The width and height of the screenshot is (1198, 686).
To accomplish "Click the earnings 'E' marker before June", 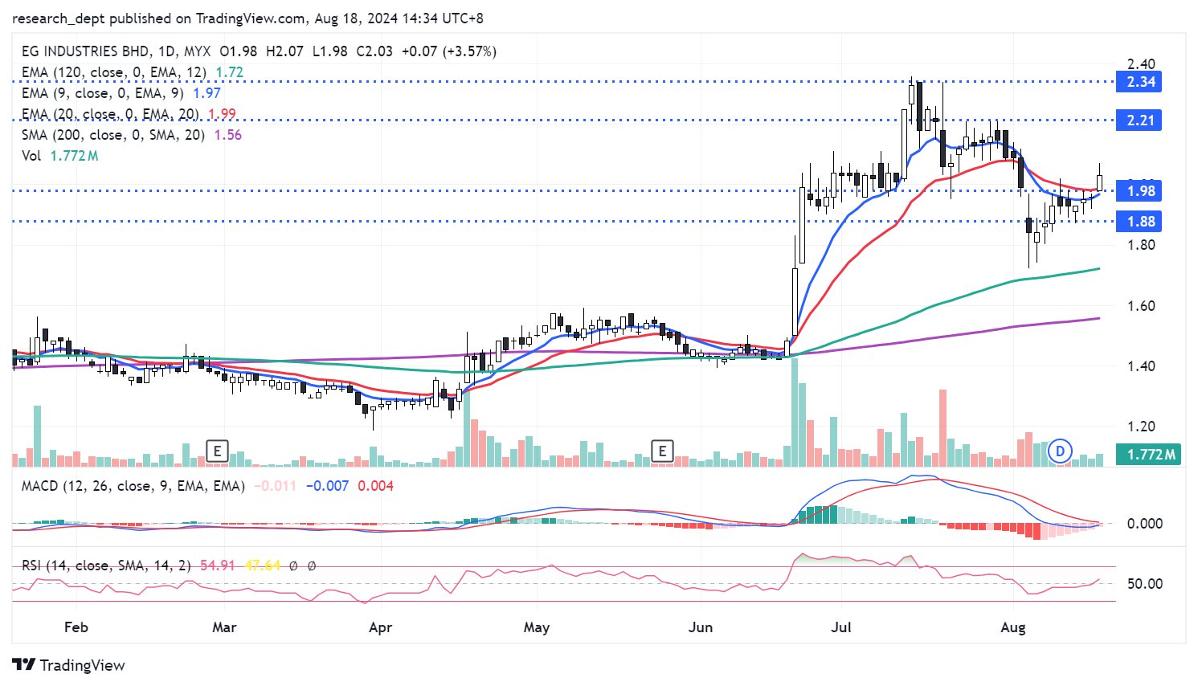I will pyautogui.click(x=662, y=451).
